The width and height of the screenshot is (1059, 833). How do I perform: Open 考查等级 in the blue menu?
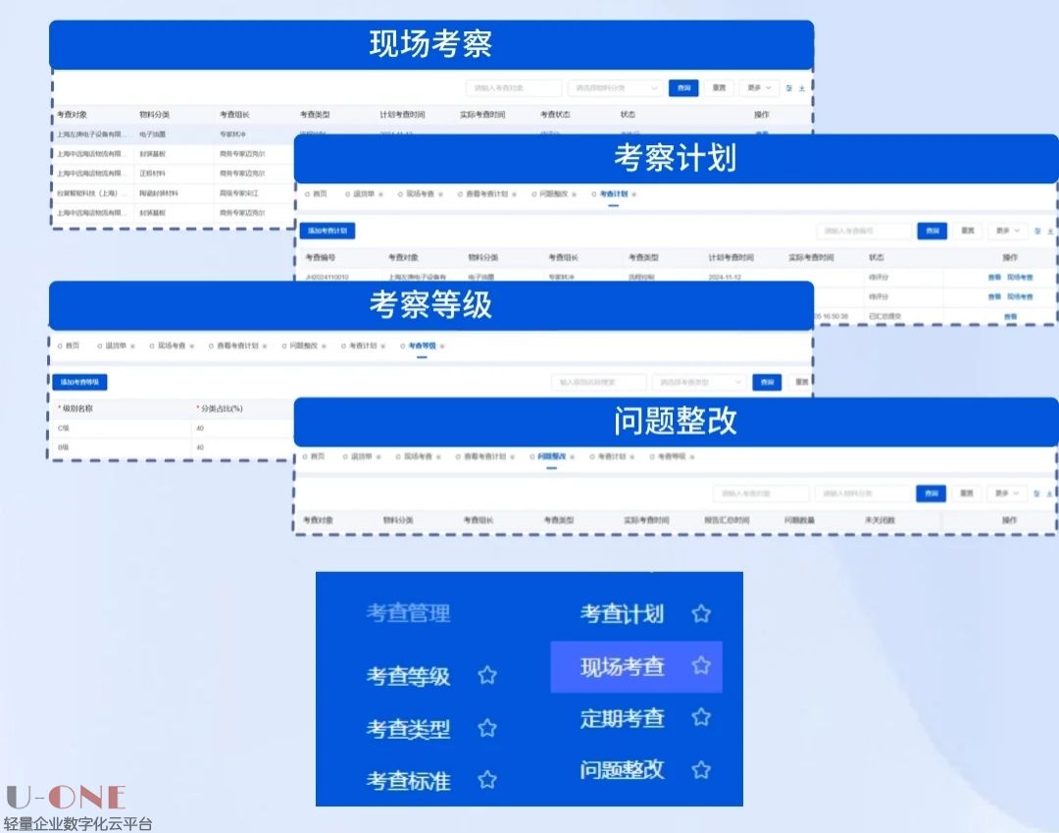click(x=408, y=676)
